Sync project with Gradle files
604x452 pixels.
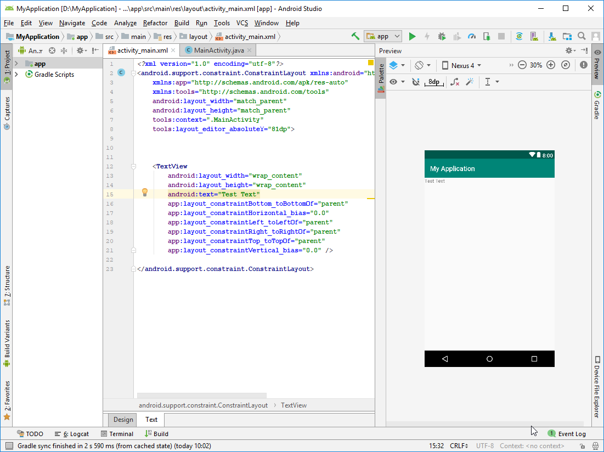(x=520, y=36)
